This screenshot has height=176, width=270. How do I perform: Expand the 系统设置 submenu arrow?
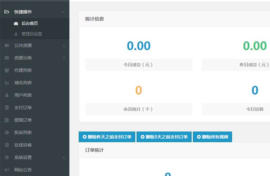click(64, 157)
